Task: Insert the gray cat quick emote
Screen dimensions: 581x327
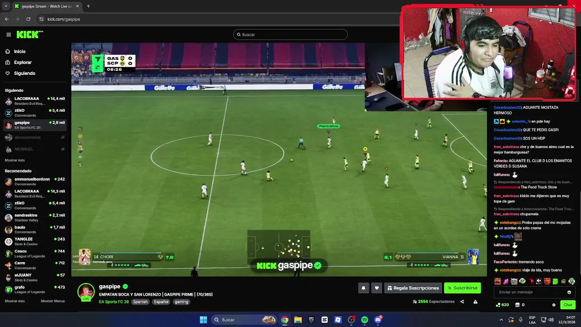Action: pos(514,281)
